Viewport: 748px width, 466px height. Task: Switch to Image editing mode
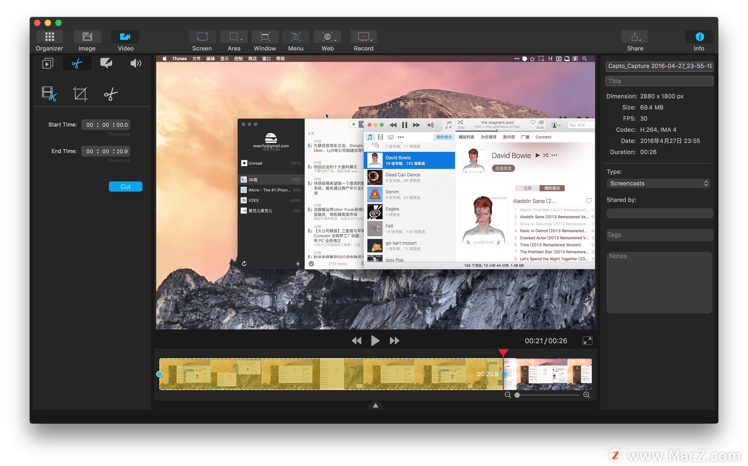click(x=87, y=41)
